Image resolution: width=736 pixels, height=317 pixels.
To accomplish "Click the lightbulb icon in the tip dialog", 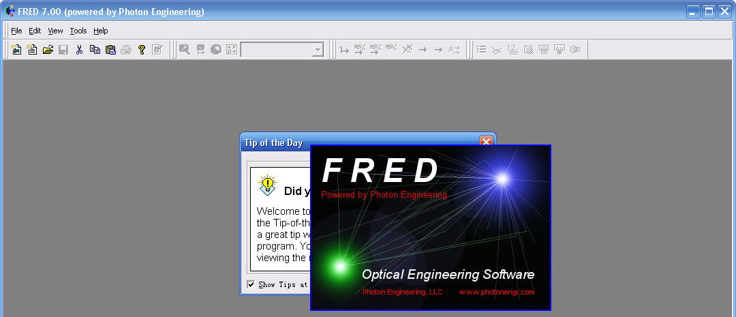I will pyautogui.click(x=268, y=185).
